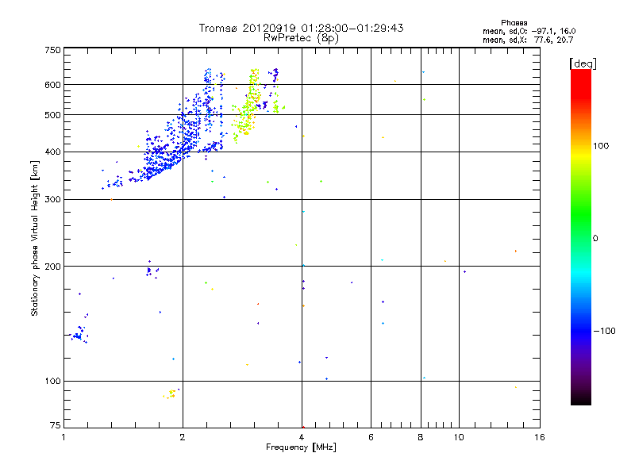Click the small yellow point cluster below 100 km
Image resolution: width=635 pixels, height=476 pixels.
pyautogui.click(x=170, y=393)
